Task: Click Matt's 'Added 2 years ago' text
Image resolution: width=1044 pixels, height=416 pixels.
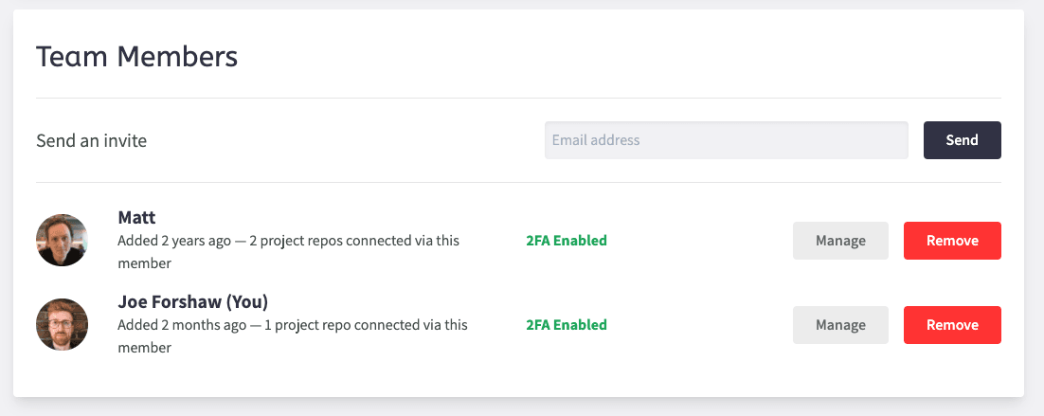Action: pos(174,241)
